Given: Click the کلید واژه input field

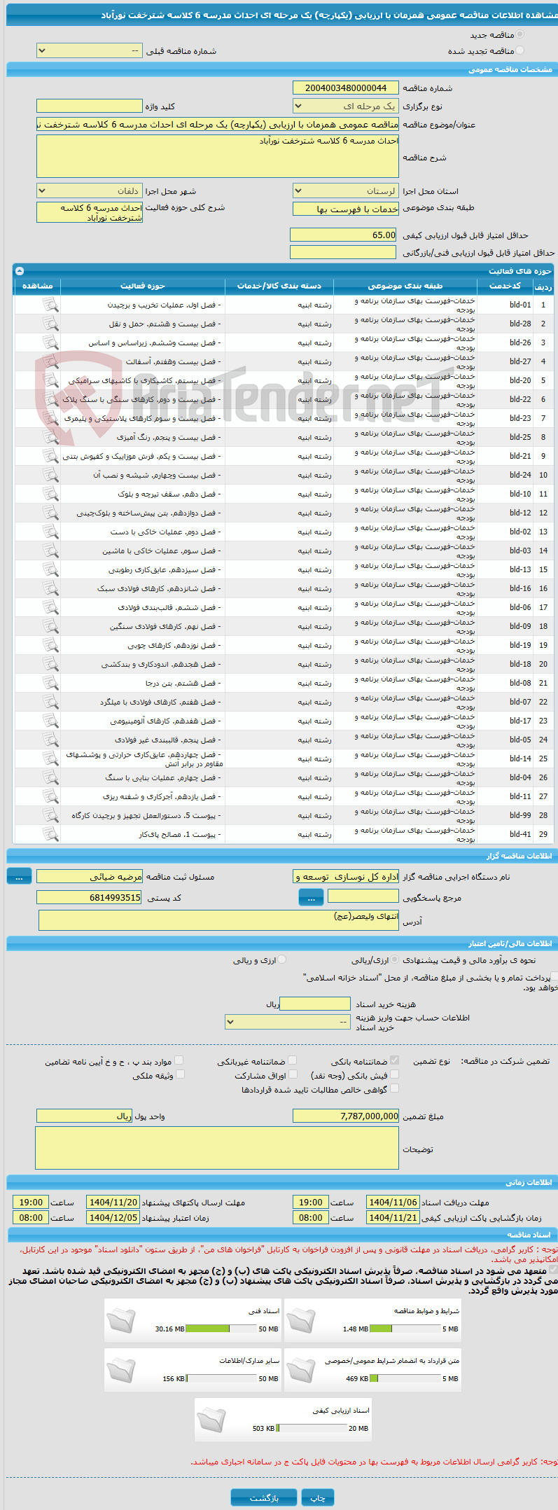Looking at the screenshot, I should click(x=89, y=106).
